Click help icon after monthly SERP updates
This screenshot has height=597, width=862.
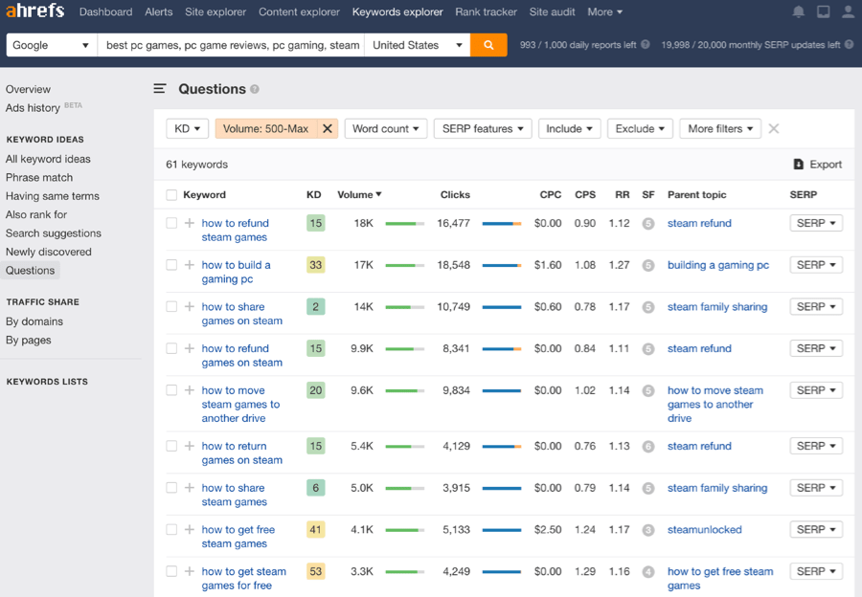click(x=849, y=44)
